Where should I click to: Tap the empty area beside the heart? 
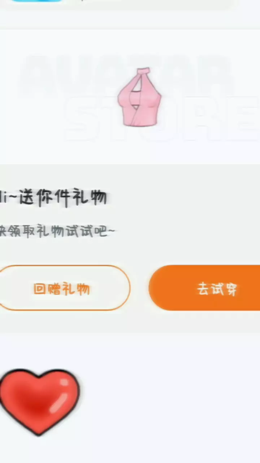(x=170, y=398)
